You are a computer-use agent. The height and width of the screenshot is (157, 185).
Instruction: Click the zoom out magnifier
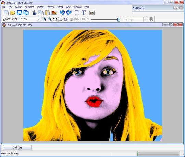pos(50,19)
